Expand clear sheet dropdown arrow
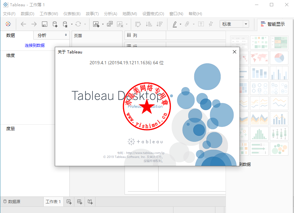This screenshot has height=213, width=294. 127,24
